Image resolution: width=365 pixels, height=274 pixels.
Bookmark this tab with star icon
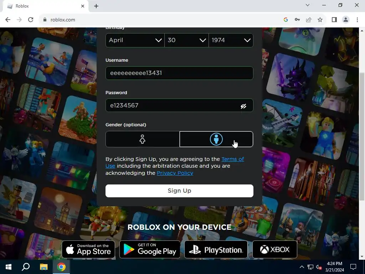pos(320,20)
